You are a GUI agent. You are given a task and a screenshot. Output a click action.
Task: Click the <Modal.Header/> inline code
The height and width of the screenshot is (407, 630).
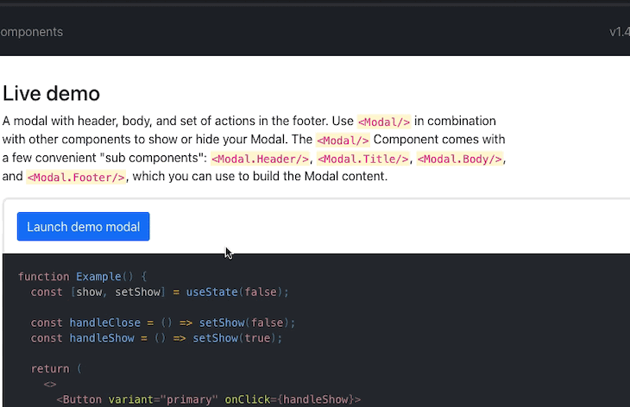pos(261,159)
